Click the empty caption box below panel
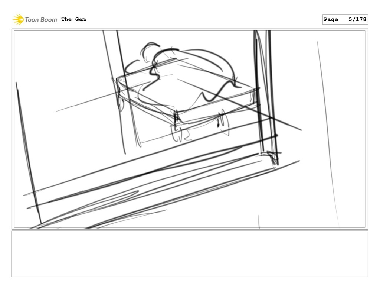 tap(190, 254)
